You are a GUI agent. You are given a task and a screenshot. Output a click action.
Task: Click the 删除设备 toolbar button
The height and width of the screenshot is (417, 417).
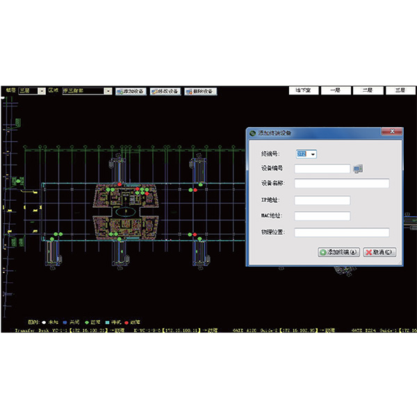pos(200,91)
